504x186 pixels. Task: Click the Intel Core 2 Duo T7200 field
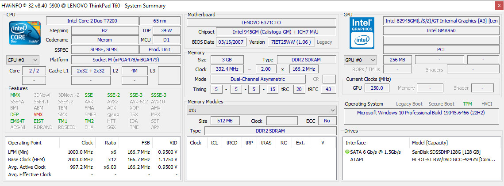point(92,21)
